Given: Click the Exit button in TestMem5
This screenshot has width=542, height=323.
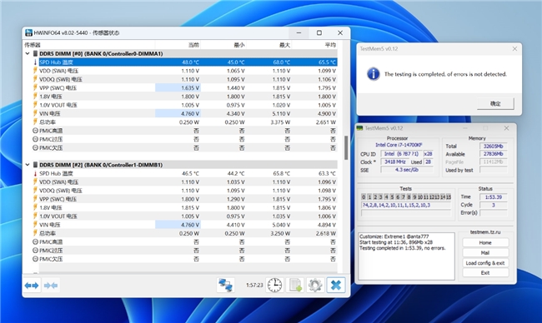Looking at the screenshot, I should (x=485, y=272).
